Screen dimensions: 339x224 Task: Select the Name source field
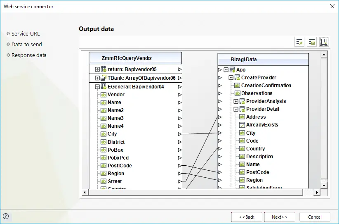[114, 102]
